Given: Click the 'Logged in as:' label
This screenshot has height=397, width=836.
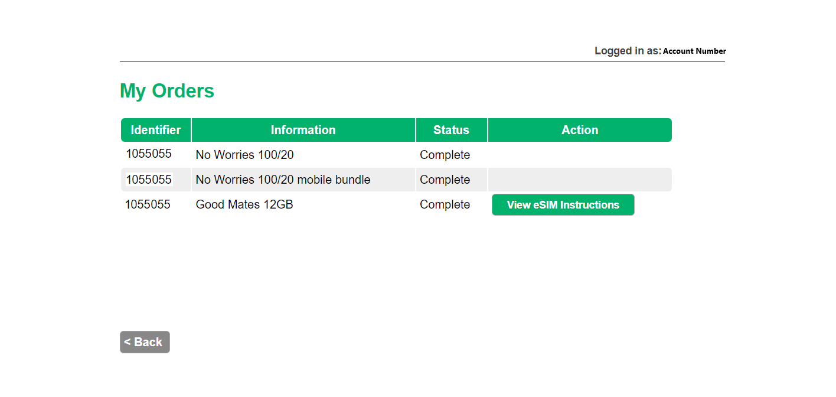Looking at the screenshot, I should click(x=628, y=51).
